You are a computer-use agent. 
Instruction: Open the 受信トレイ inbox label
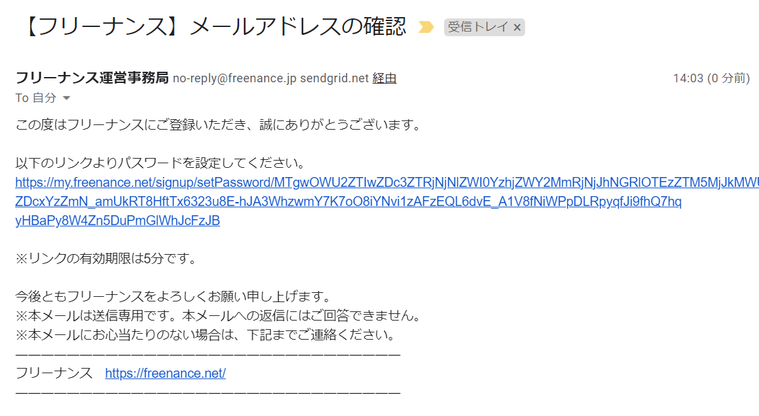click(478, 27)
